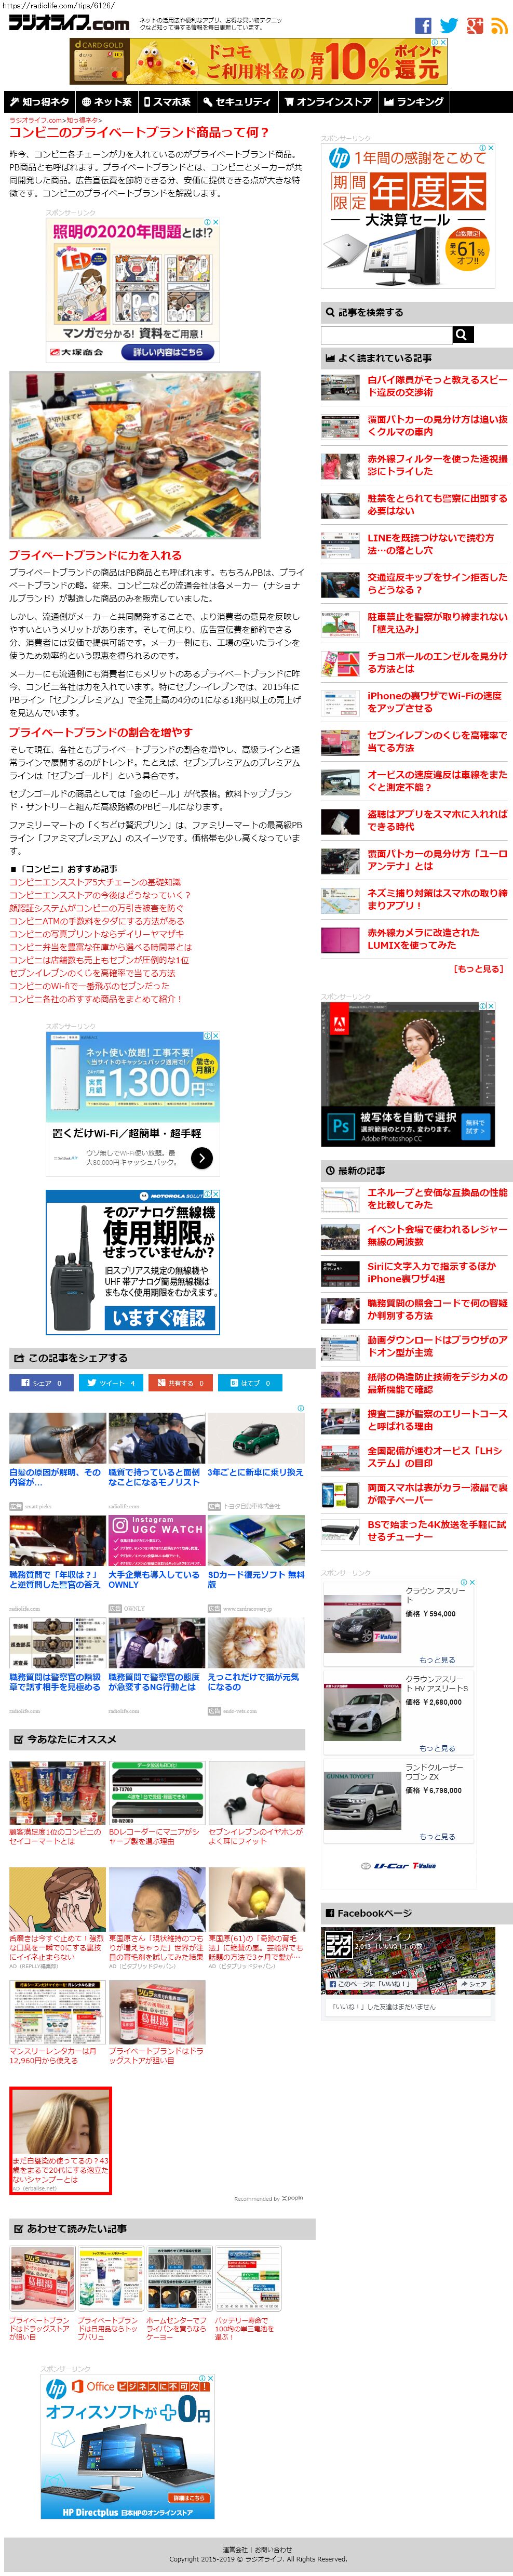The image size is (513, 2576).
Task: Click the 知っ得ネタ breadcrumb link
Action: pos(82,120)
